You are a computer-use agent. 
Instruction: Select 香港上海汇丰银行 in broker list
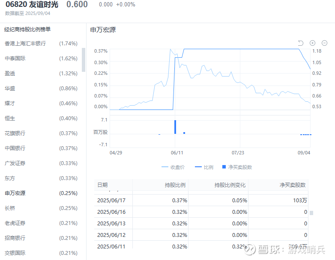[x=25, y=44]
